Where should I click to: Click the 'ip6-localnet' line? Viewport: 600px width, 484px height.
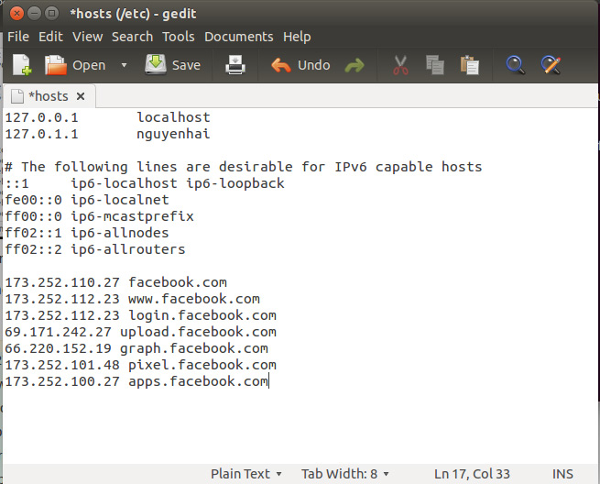[x=87, y=200]
